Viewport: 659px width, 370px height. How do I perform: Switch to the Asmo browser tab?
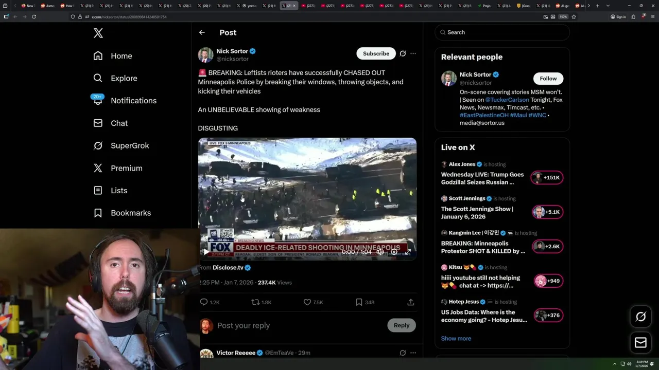pyautogui.click(x=48, y=6)
